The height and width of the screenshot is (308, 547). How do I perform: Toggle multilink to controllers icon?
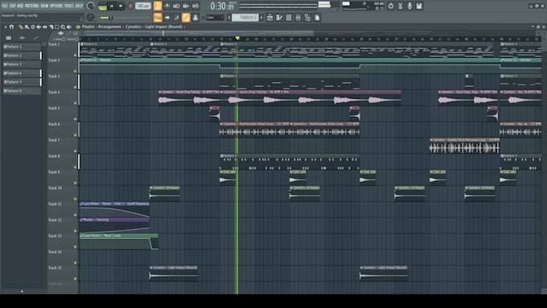click(x=186, y=18)
